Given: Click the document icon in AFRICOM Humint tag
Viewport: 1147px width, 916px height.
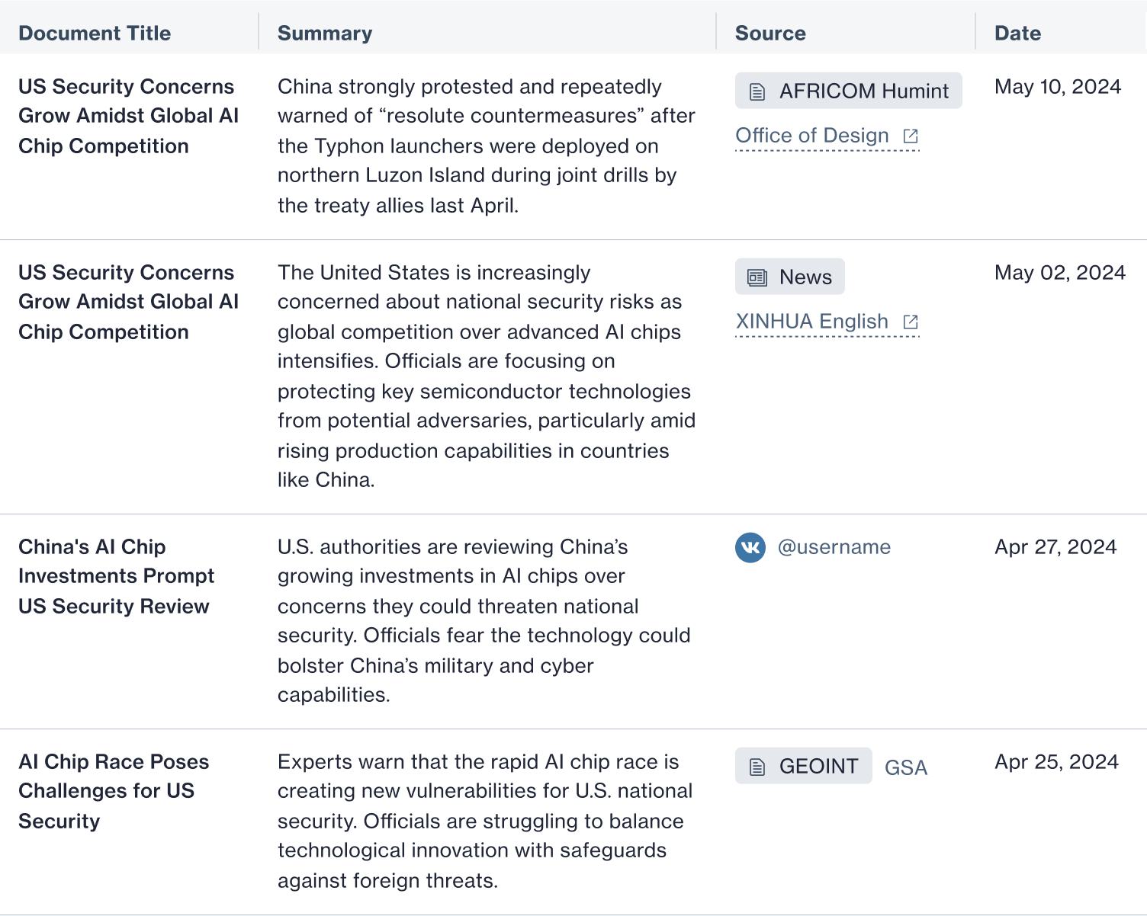Looking at the screenshot, I should (757, 91).
